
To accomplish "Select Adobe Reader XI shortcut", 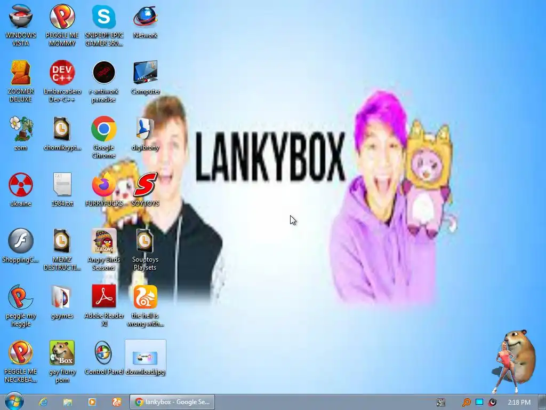I will point(104,306).
